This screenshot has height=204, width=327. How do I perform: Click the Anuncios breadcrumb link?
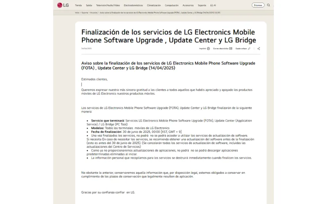pos(94,13)
